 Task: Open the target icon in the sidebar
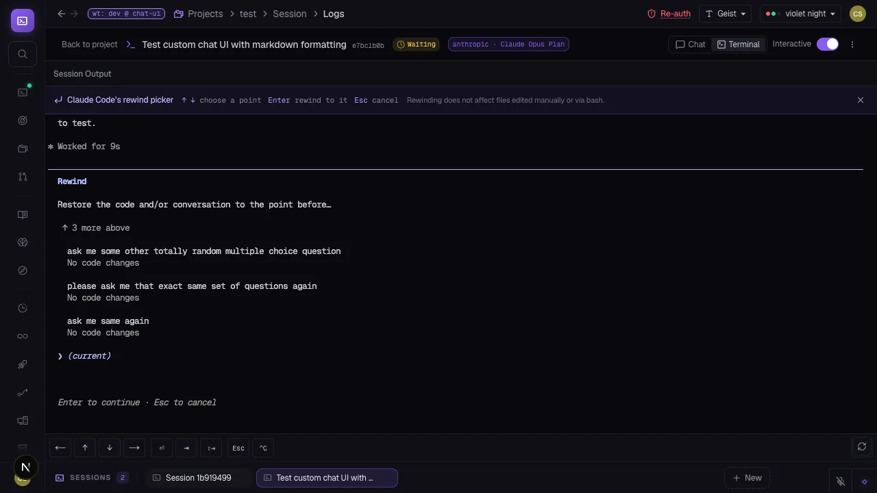click(23, 121)
